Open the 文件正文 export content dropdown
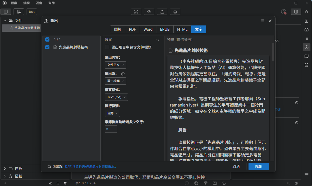The image size is (312, 186). tap(116, 65)
